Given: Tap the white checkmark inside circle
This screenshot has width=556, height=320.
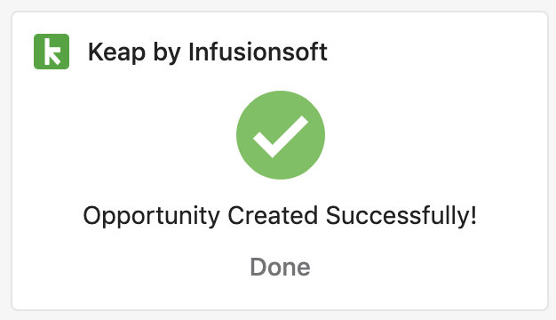Looking at the screenshot, I should coord(281,137).
